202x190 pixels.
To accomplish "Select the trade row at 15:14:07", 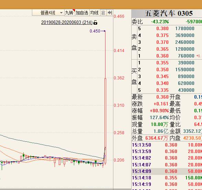I will pos(167,165).
